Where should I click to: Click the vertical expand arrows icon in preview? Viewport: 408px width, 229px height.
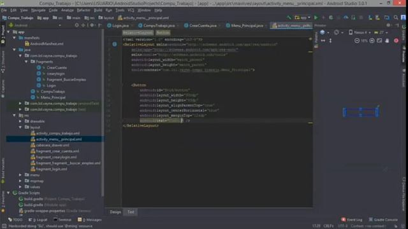tap(330, 41)
